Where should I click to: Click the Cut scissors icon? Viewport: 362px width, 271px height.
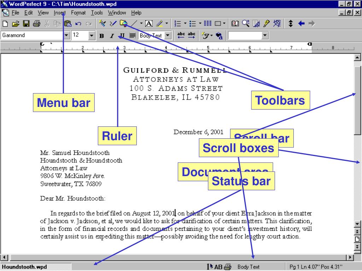[x=47, y=24]
